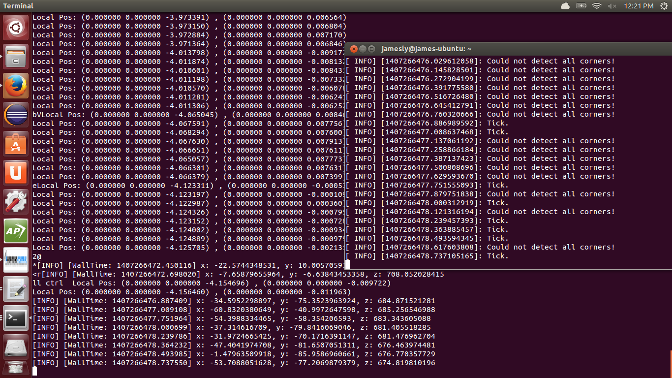The image size is (672, 378).
Task: Click the Tick line stamped 1407266478.000312919
Action: [x=427, y=203]
